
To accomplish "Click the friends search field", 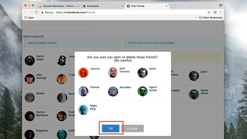I will 56,29.
